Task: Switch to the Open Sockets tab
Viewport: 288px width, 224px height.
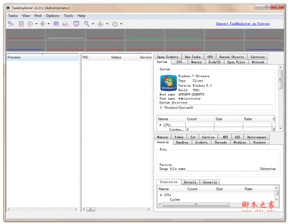Action: pyautogui.click(x=168, y=57)
